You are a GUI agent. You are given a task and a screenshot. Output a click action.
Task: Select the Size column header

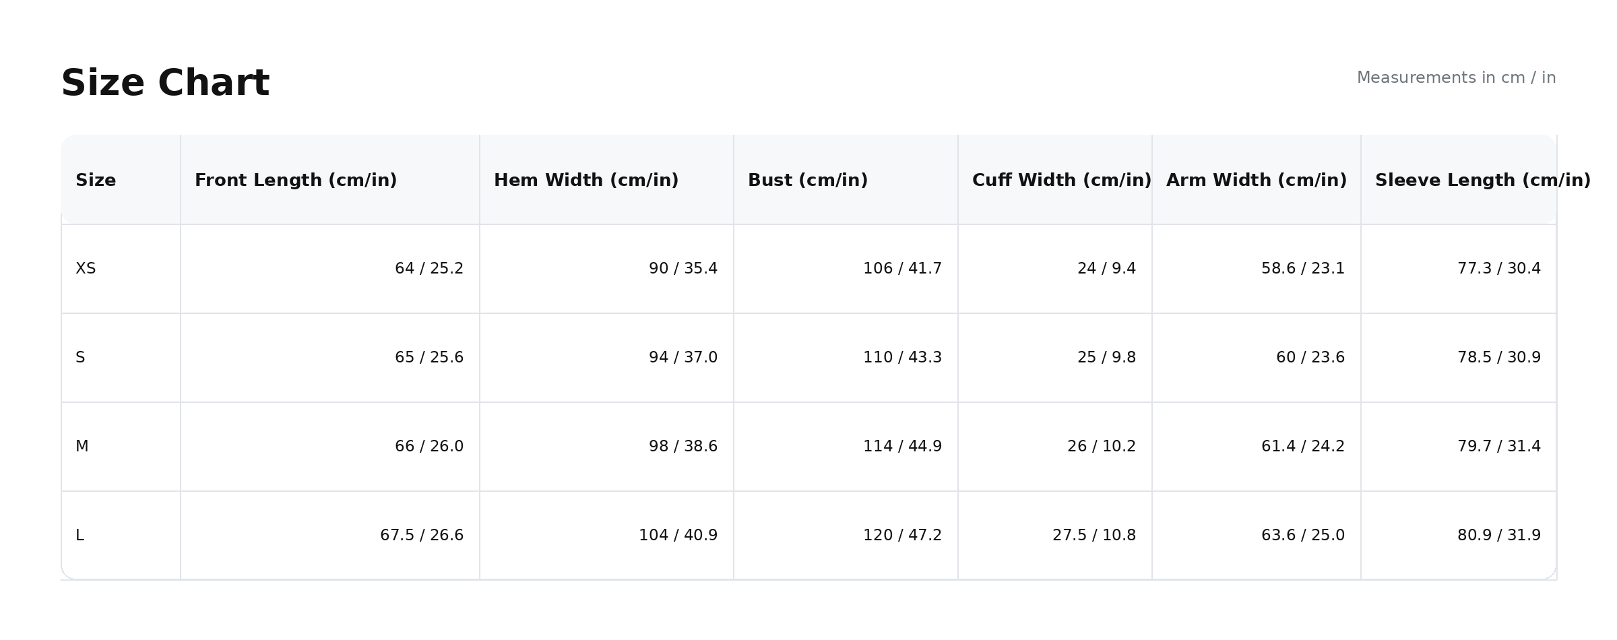coord(96,181)
